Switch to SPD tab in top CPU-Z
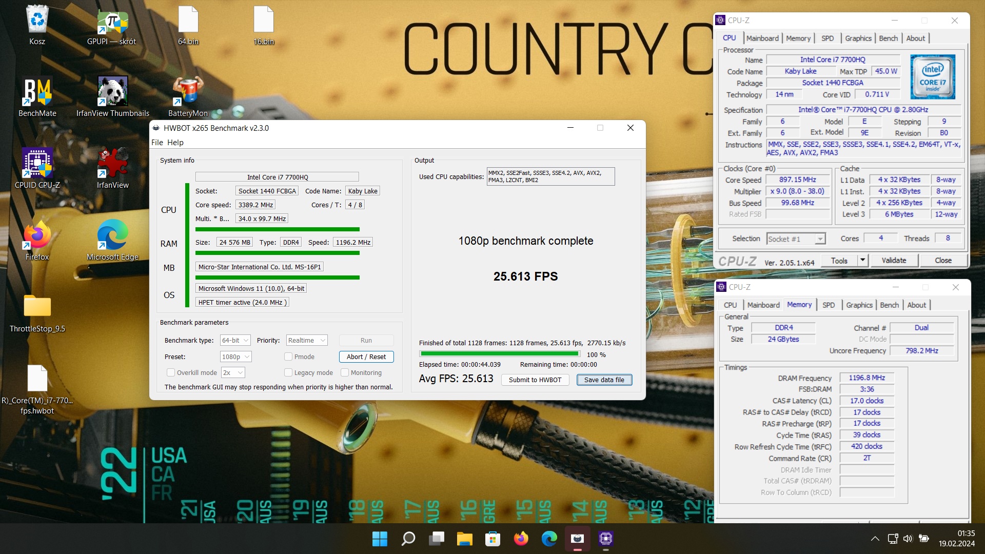 (x=827, y=38)
